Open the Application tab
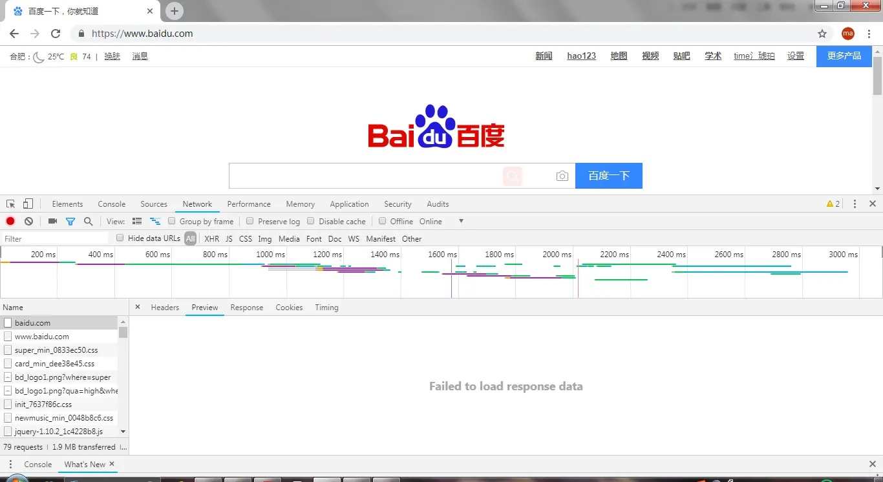883x482 pixels. 349,204
